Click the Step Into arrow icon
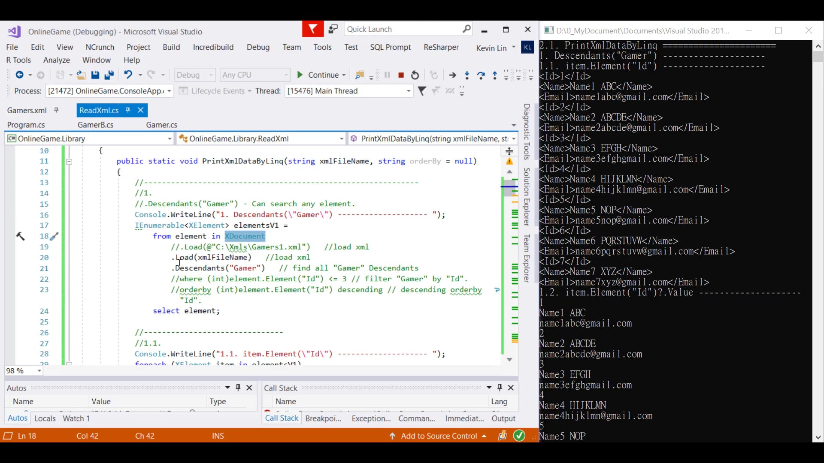Screen dimensions: 824x463 pyautogui.click(x=467, y=75)
